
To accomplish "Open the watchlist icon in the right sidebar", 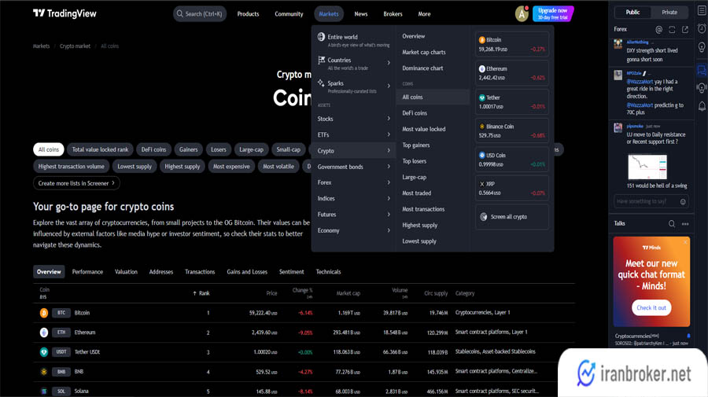I will tap(702, 10).
